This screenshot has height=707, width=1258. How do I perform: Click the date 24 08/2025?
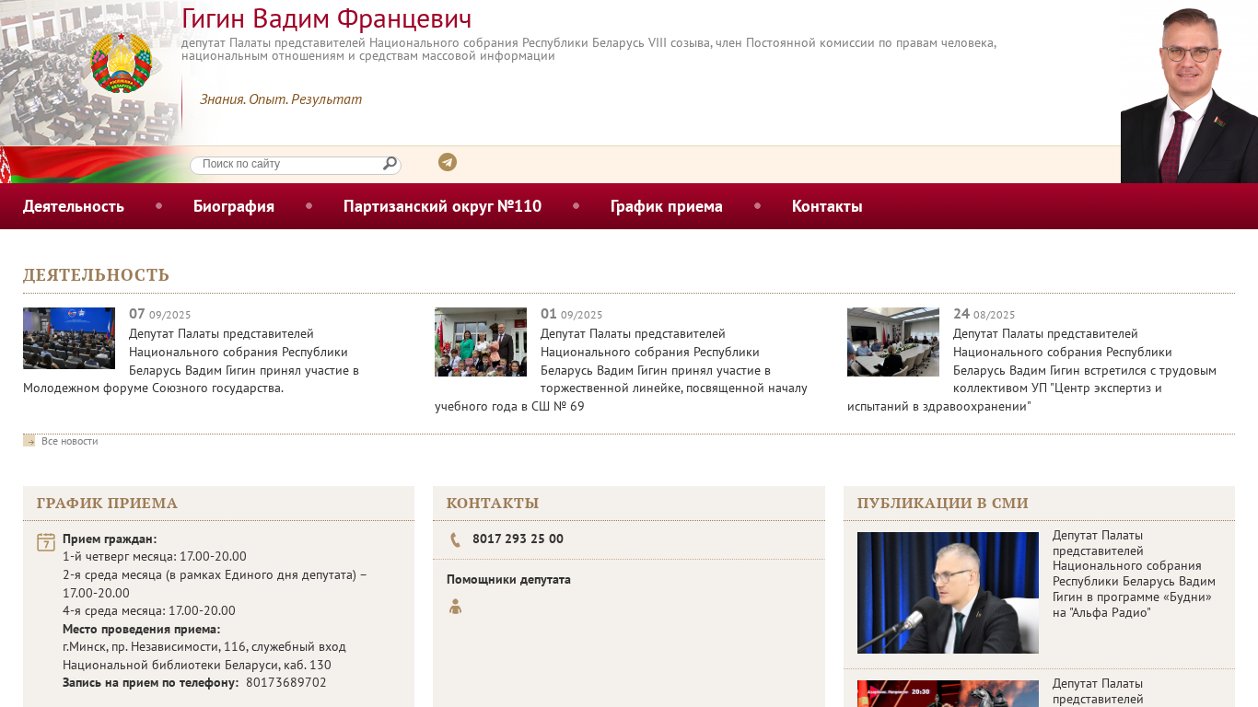click(x=984, y=314)
